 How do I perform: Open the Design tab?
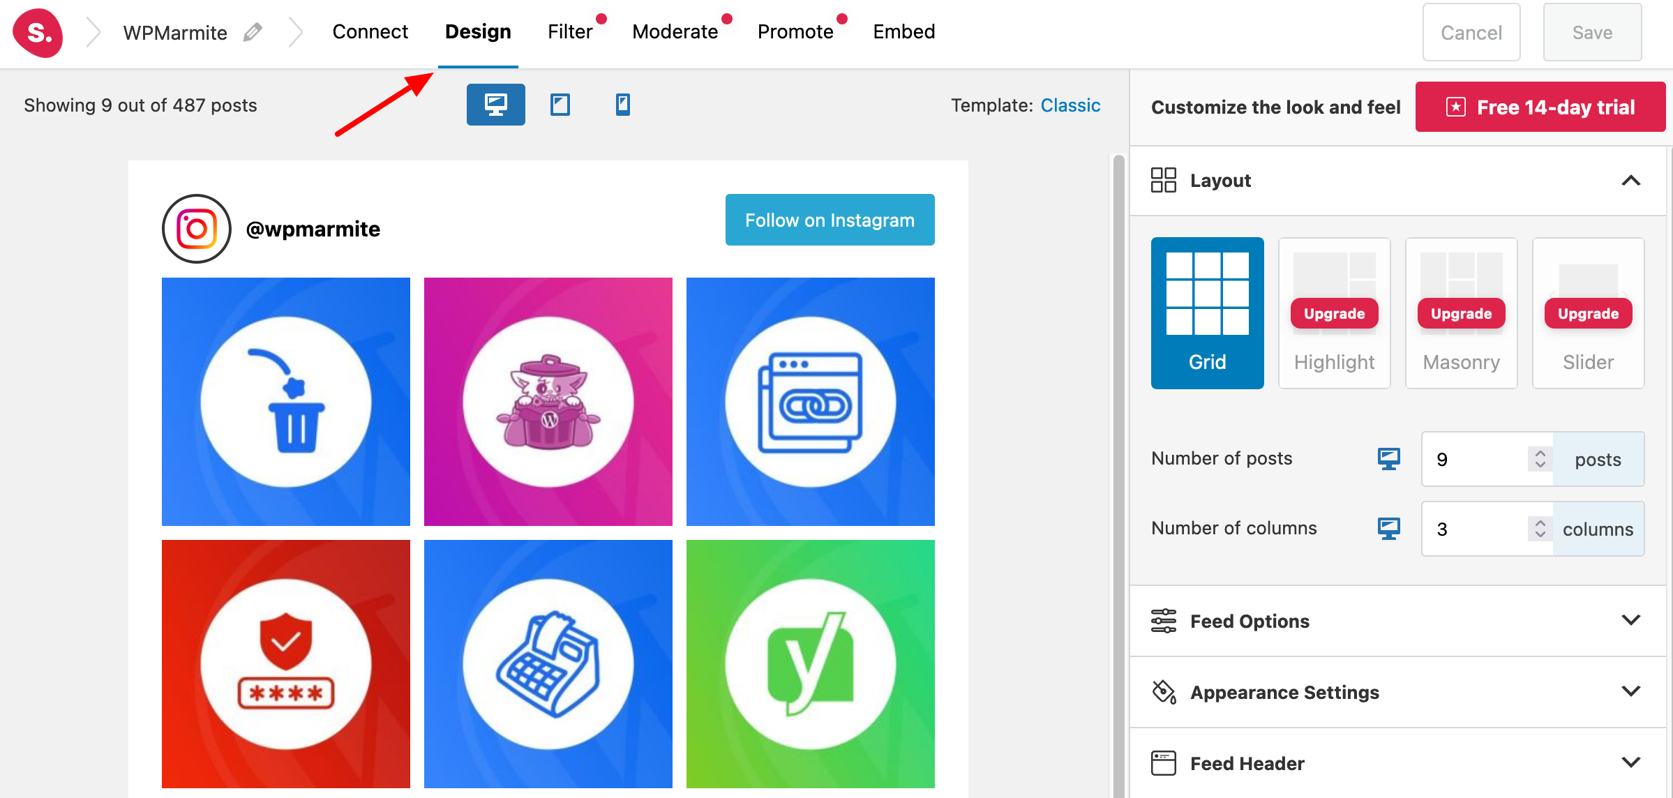coord(478,32)
